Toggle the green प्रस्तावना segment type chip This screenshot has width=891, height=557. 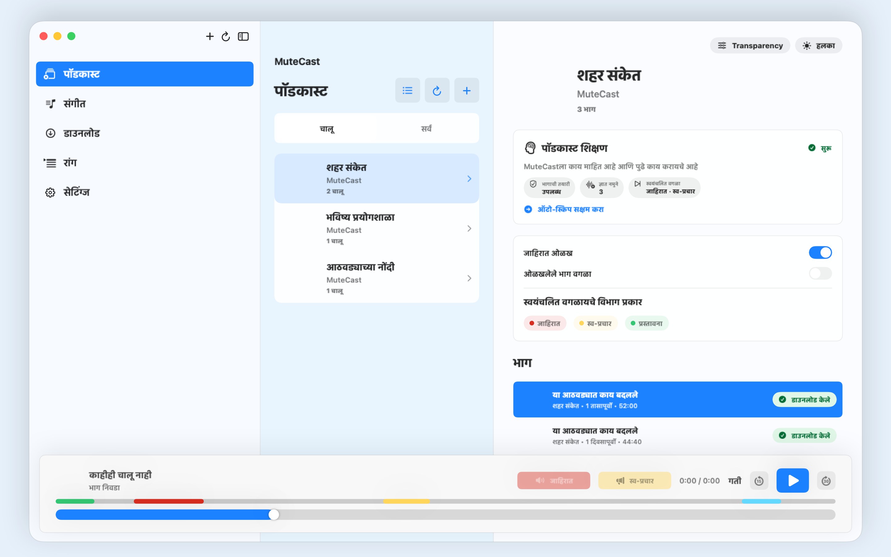[x=647, y=323]
